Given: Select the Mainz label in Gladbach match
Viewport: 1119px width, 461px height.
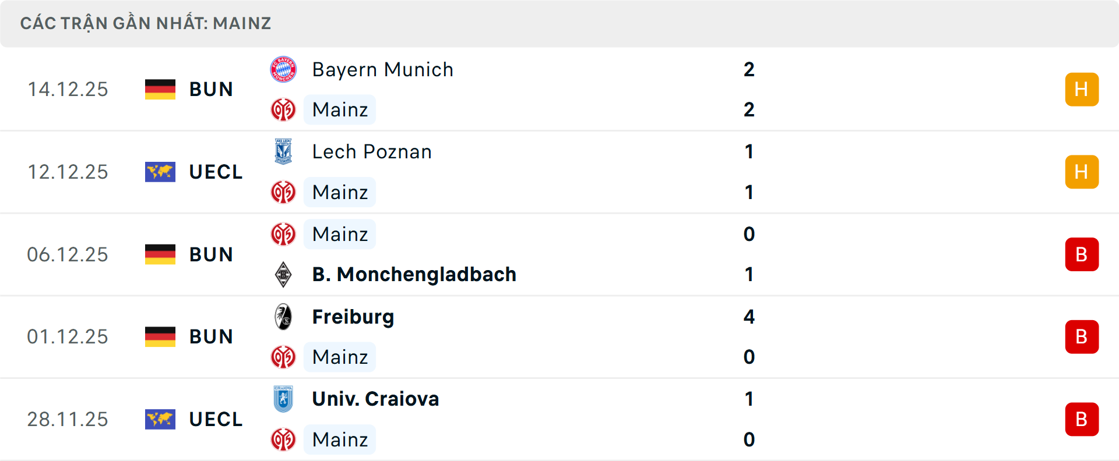Looking at the screenshot, I should click(340, 234).
